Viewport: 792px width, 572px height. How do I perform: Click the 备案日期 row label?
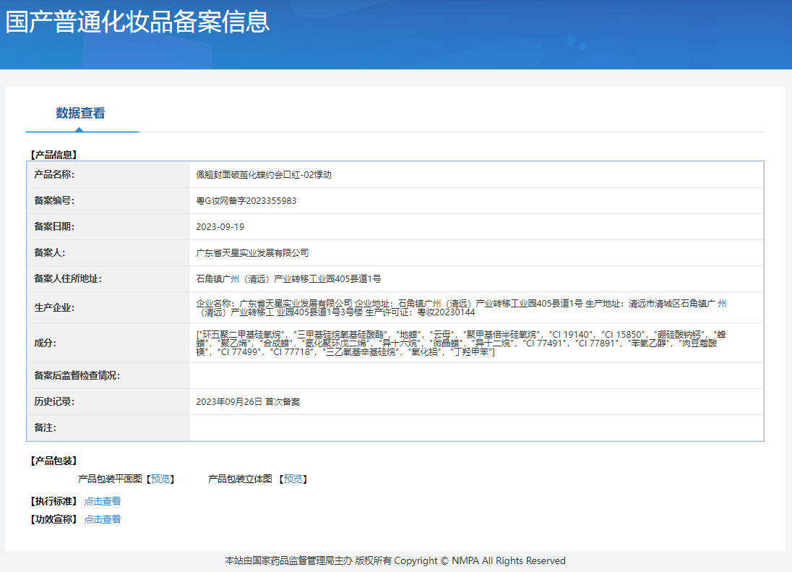coord(54,227)
